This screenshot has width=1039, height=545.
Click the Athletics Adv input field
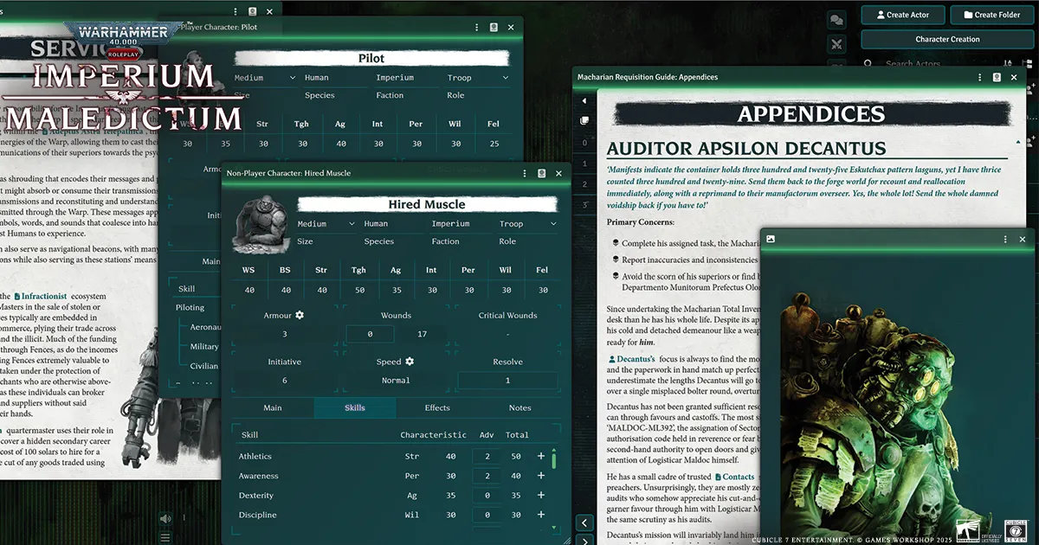coord(487,456)
